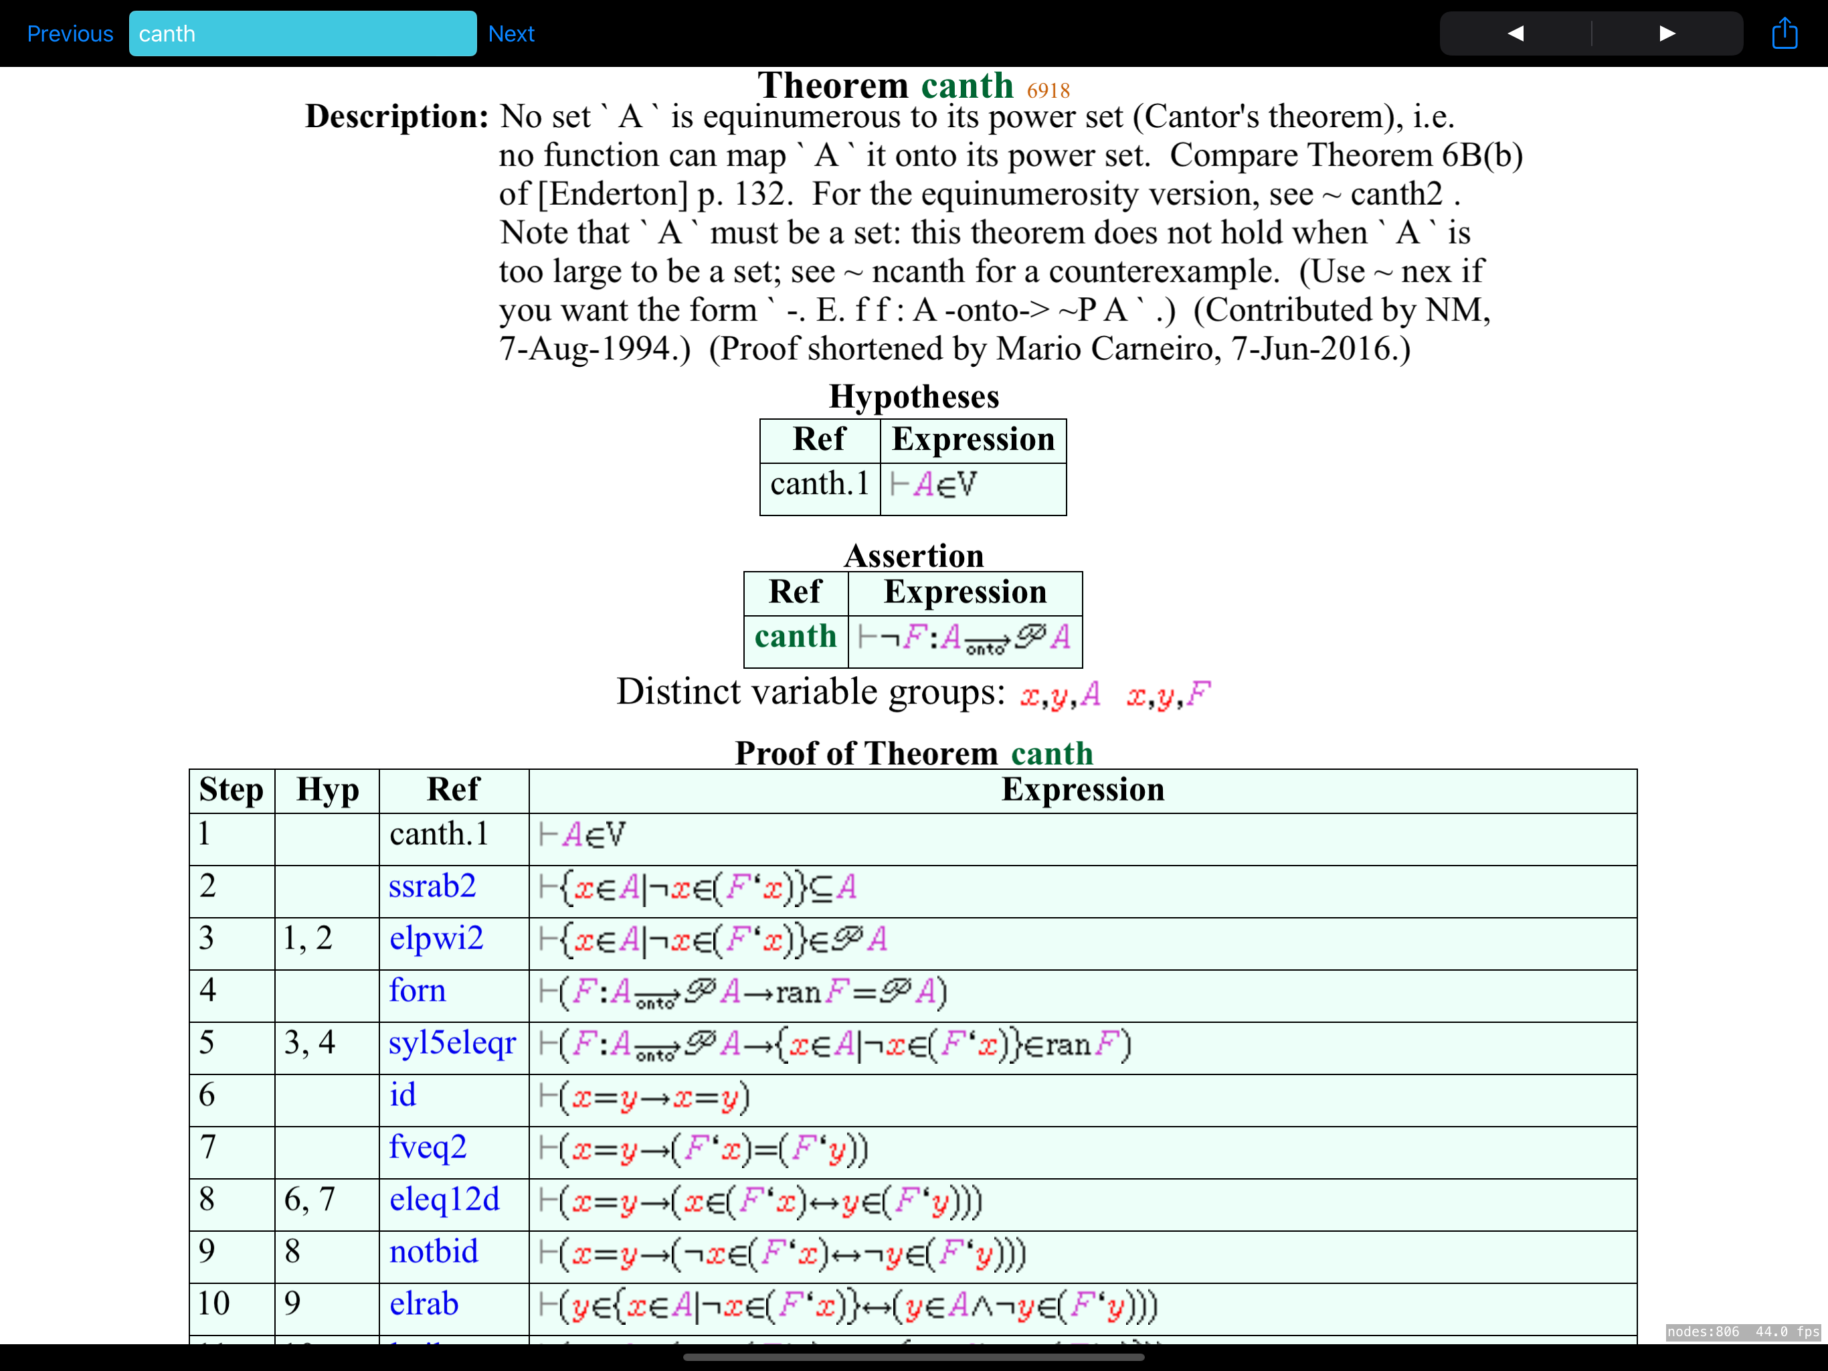Click the theorem number 6918

click(x=1048, y=90)
